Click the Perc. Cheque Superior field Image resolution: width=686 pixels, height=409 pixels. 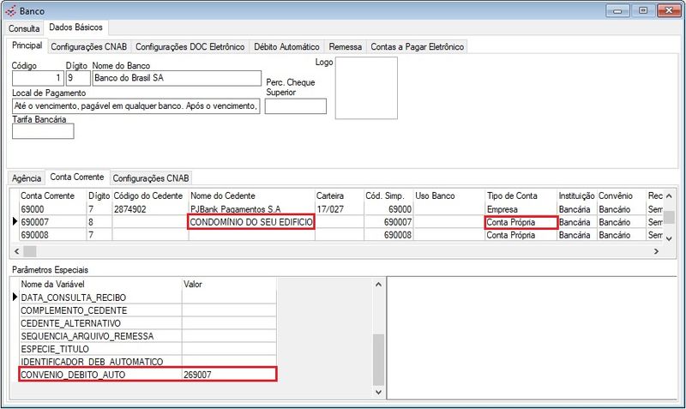coord(296,106)
